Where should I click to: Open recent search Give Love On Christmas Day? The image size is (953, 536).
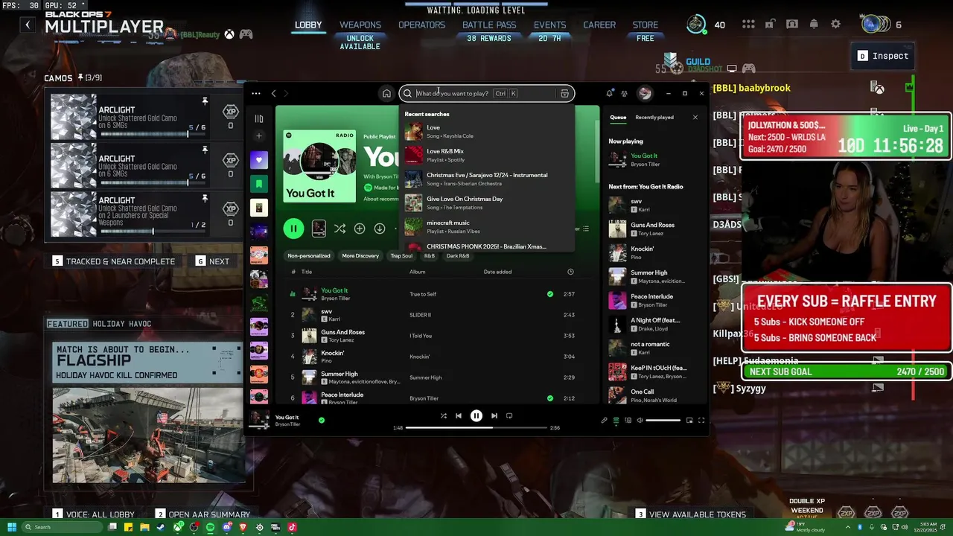point(488,202)
